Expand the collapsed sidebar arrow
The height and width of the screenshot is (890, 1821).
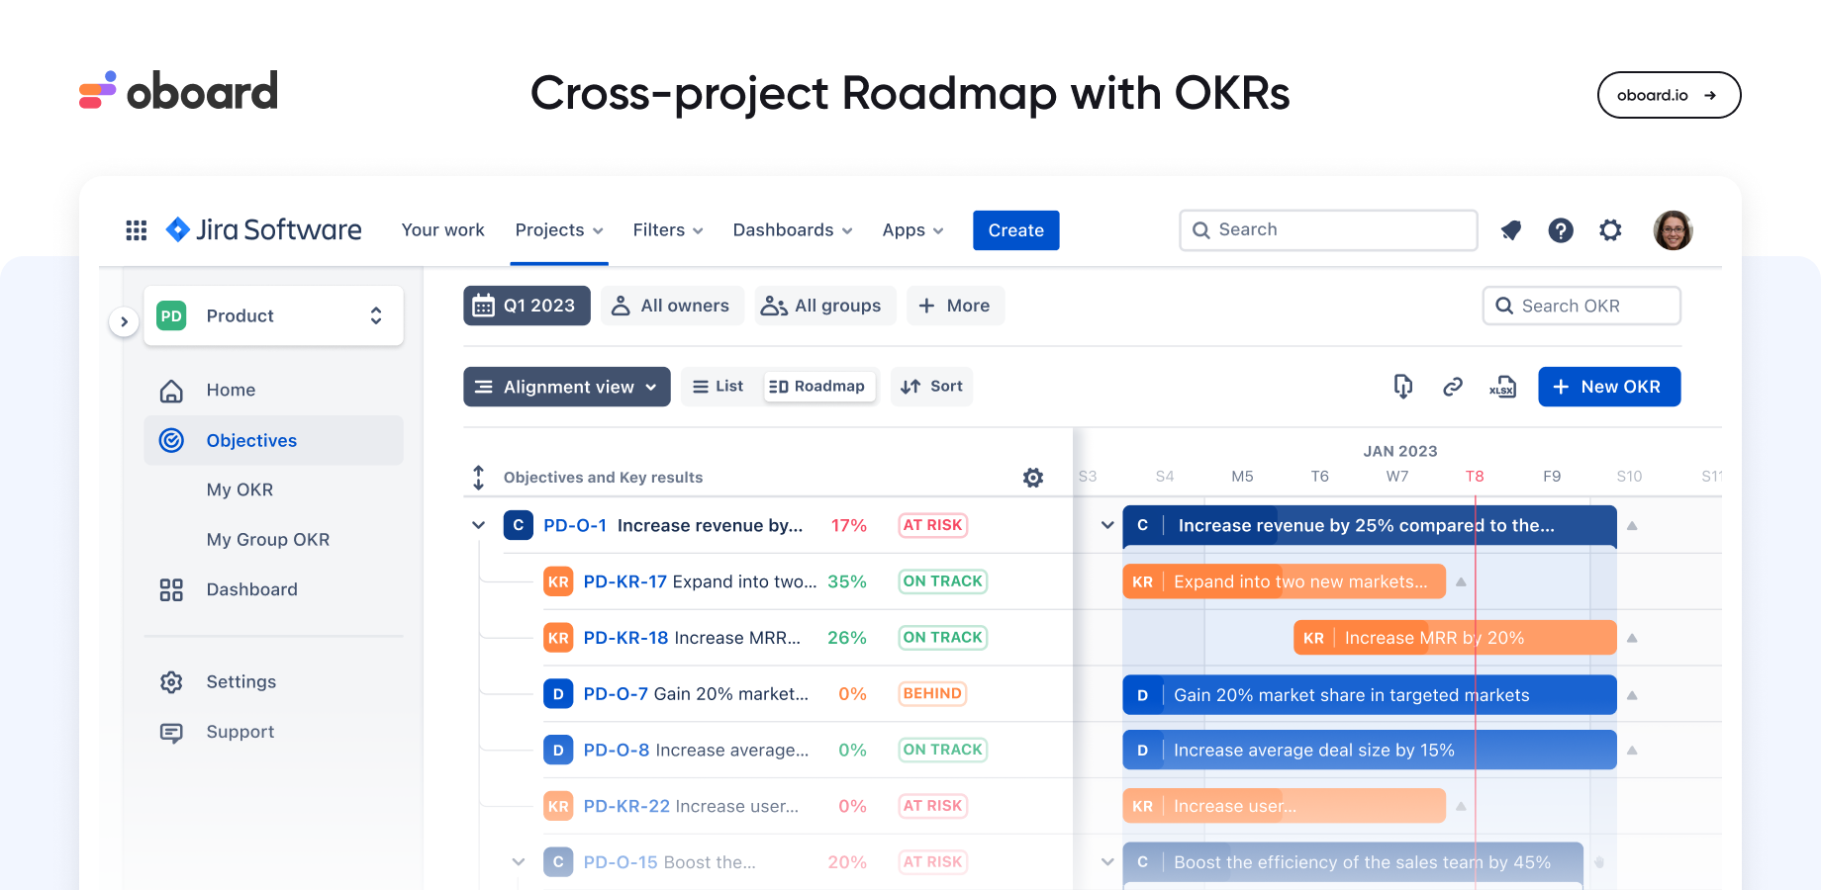pos(124,321)
